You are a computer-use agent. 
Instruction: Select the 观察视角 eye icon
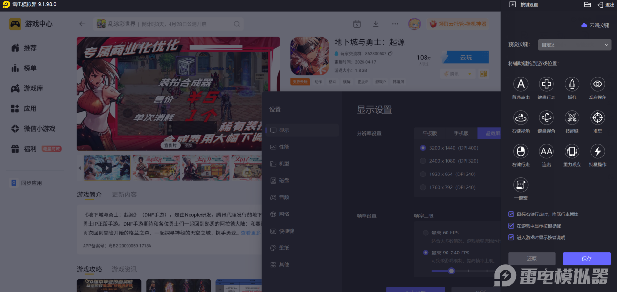(x=597, y=84)
